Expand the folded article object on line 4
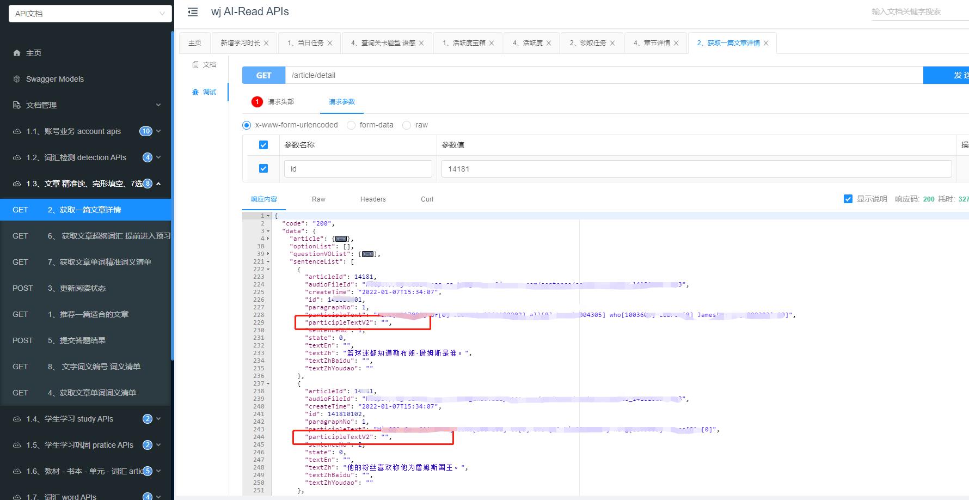This screenshot has height=500, width=969. click(x=268, y=239)
